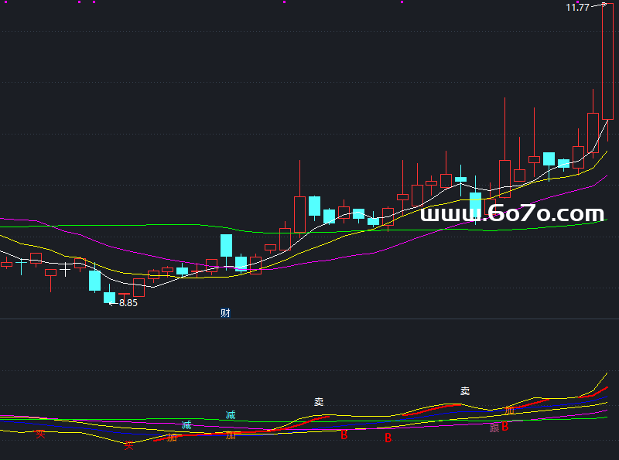Click the 11.77 high price label
Image resolution: width=619 pixels, height=460 pixels.
click(x=577, y=8)
